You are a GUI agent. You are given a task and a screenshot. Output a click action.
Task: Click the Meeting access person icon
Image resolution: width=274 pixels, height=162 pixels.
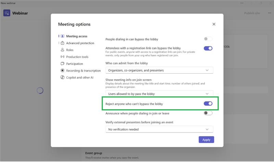(62, 36)
